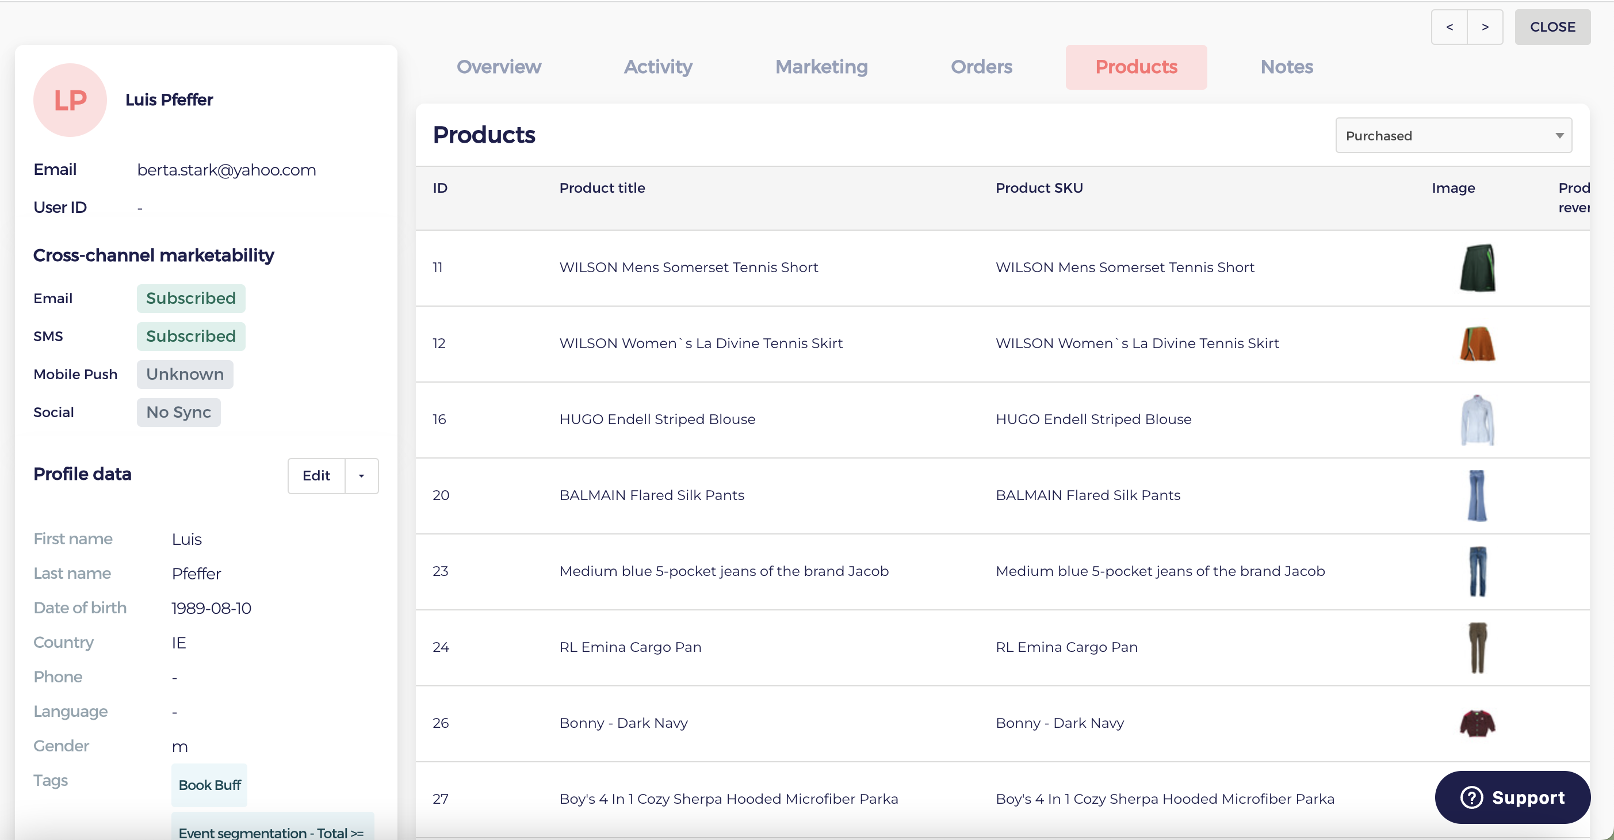The image size is (1614, 840).
Task: Click the SMS Subscribed status badge
Action: pyautogui.click(x=191, y=337)
